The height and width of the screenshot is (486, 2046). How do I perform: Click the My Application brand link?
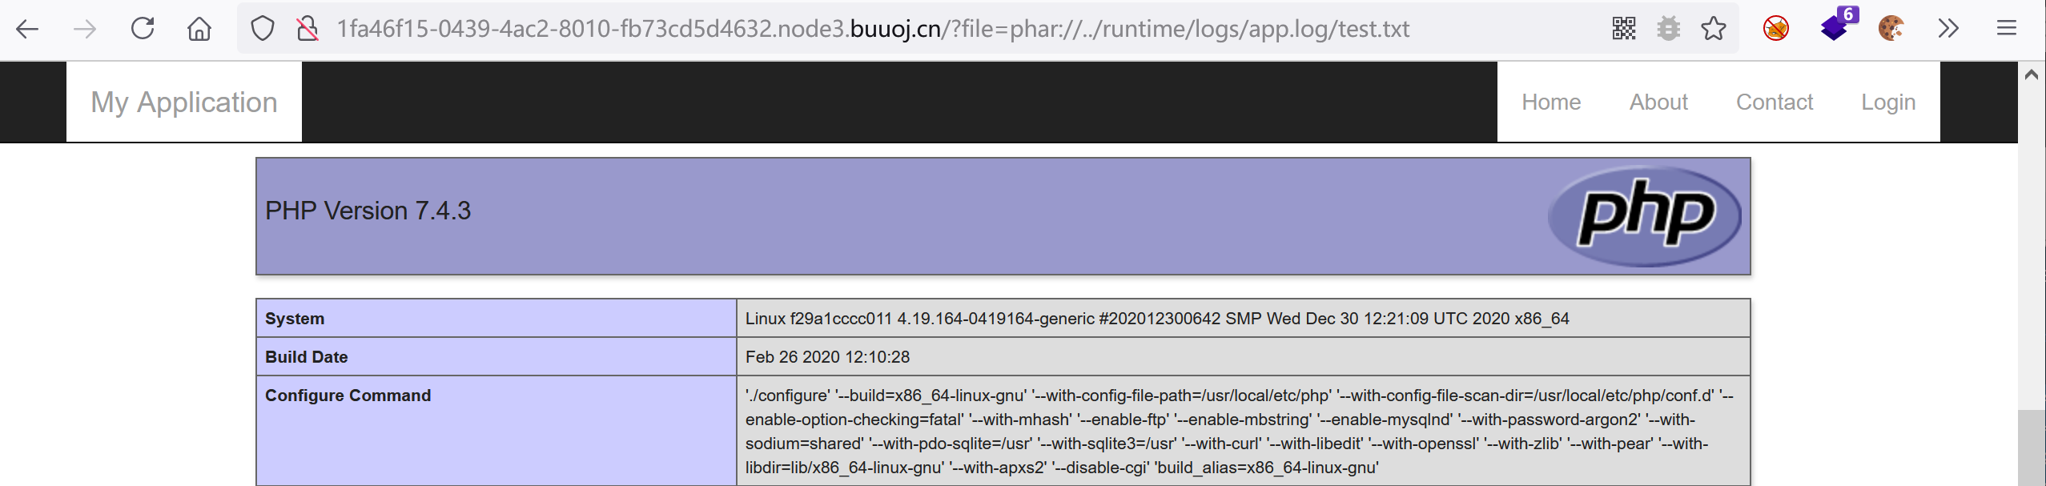pos(184,102)
